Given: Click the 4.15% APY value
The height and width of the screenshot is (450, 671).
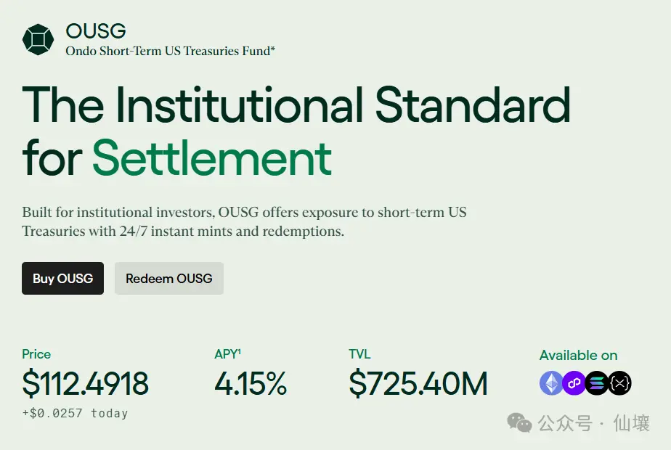Looking at the screenshot, I should [251, 384].
